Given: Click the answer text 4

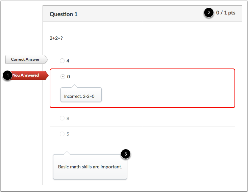Looking at the screenshot, I should click(68, 61).
